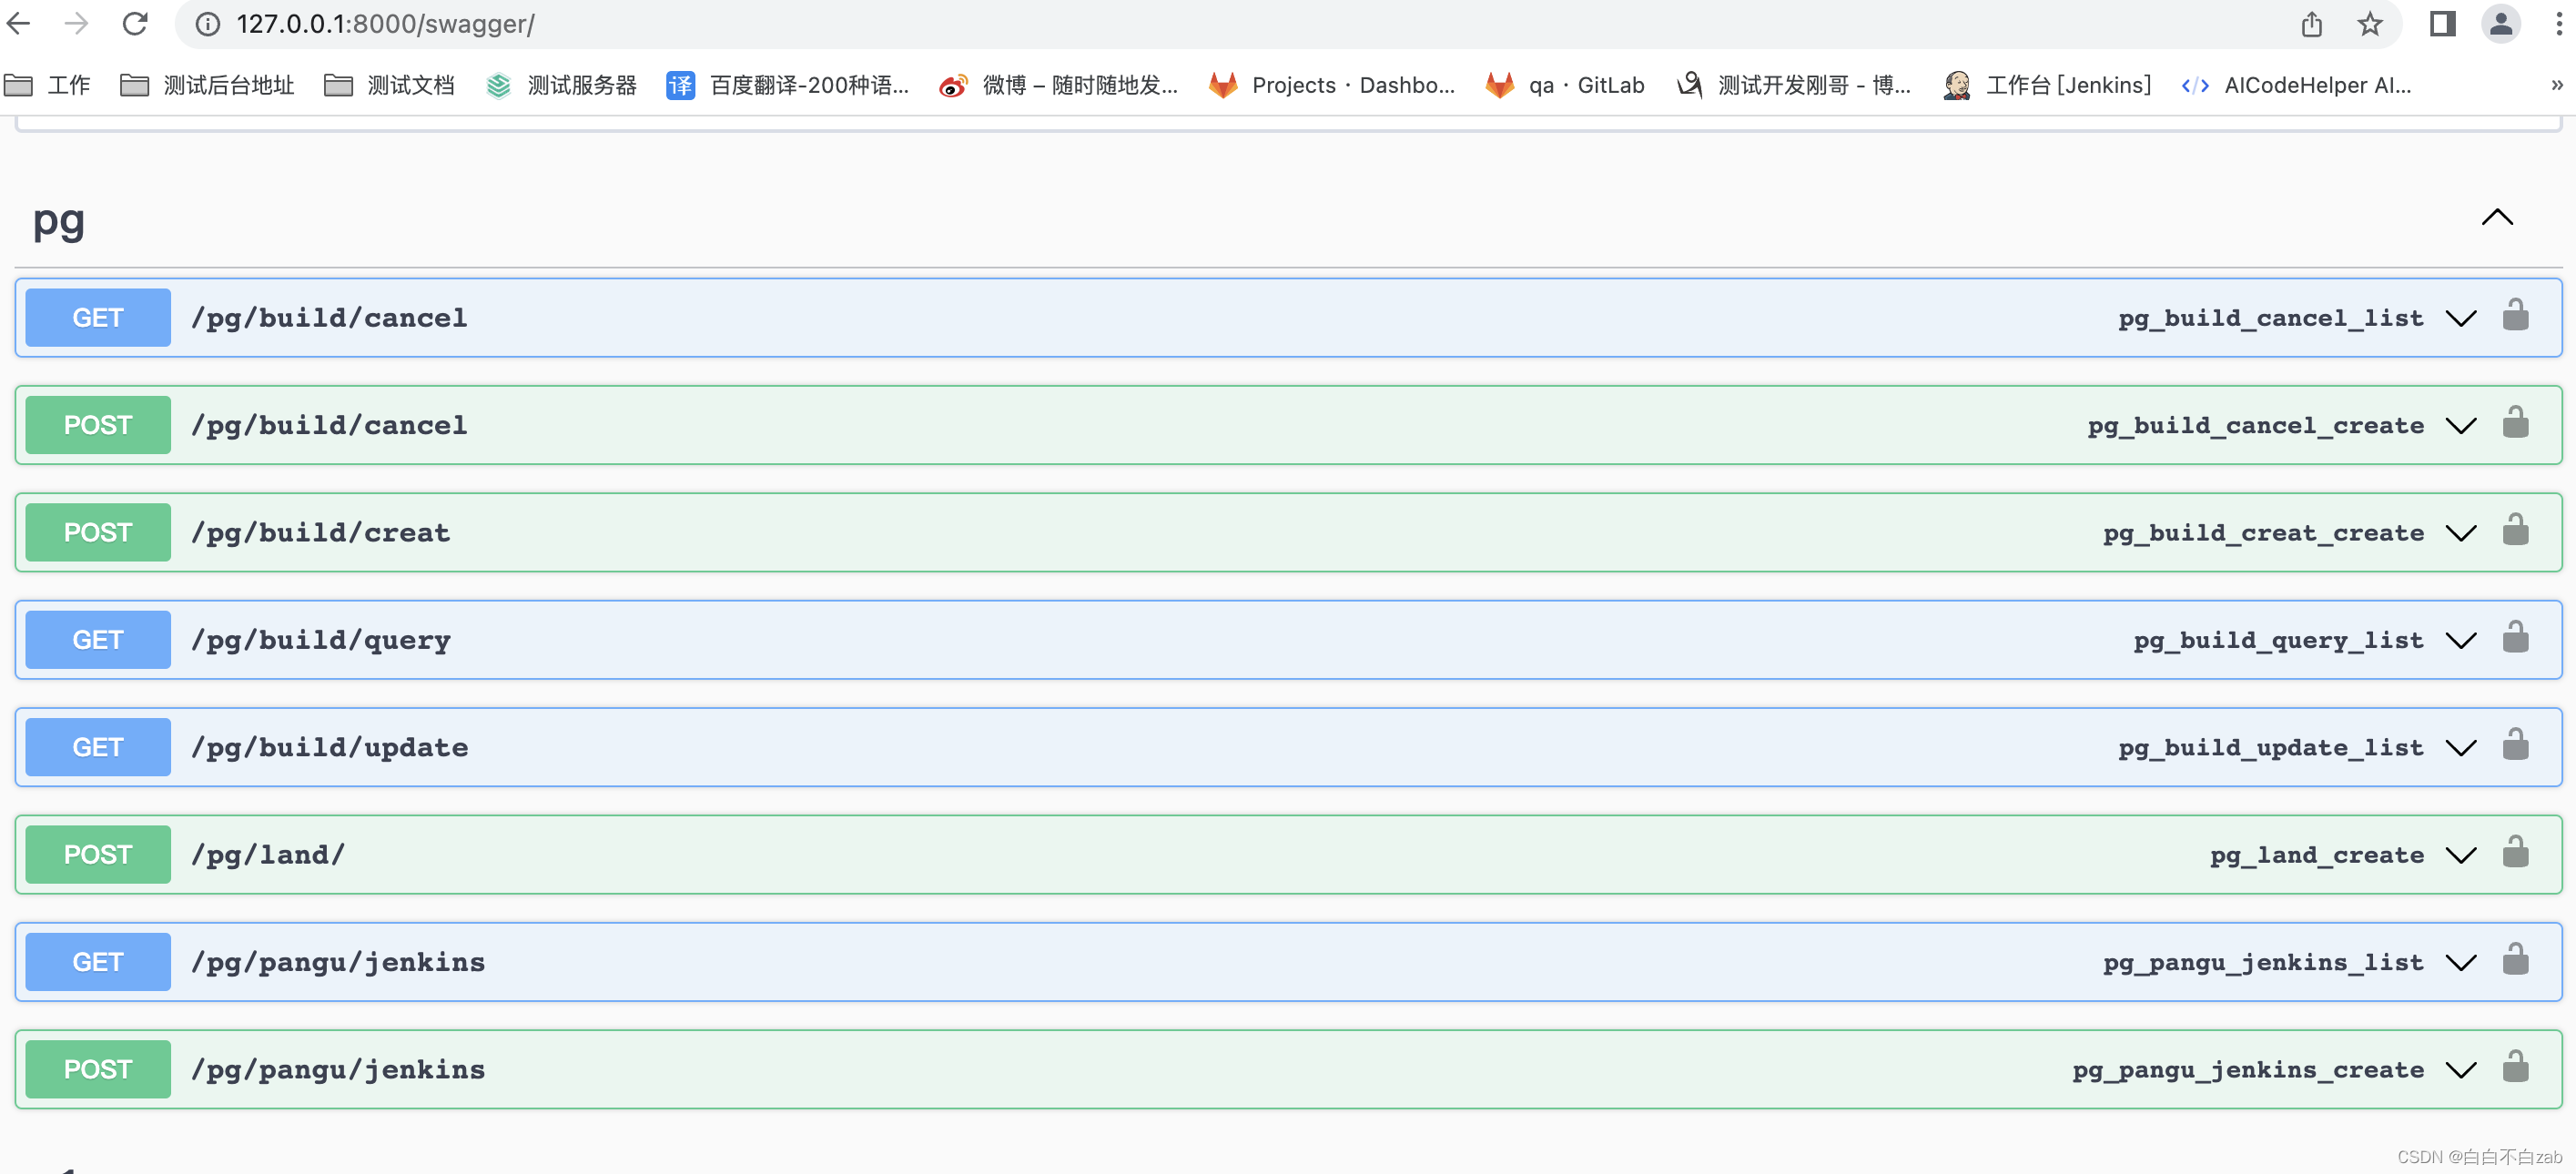Viewport: 2576px width, 1174px height.
Task: Click the bookmark star icon
Action: coord(2370,23)
